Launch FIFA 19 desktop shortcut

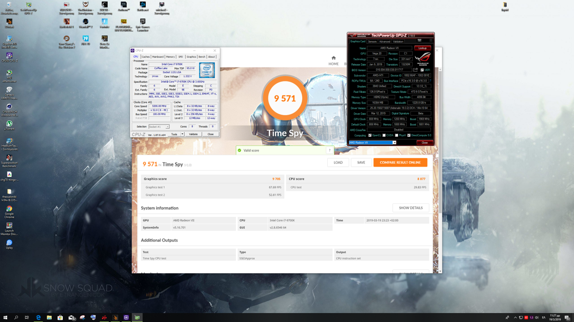point(85,40)
